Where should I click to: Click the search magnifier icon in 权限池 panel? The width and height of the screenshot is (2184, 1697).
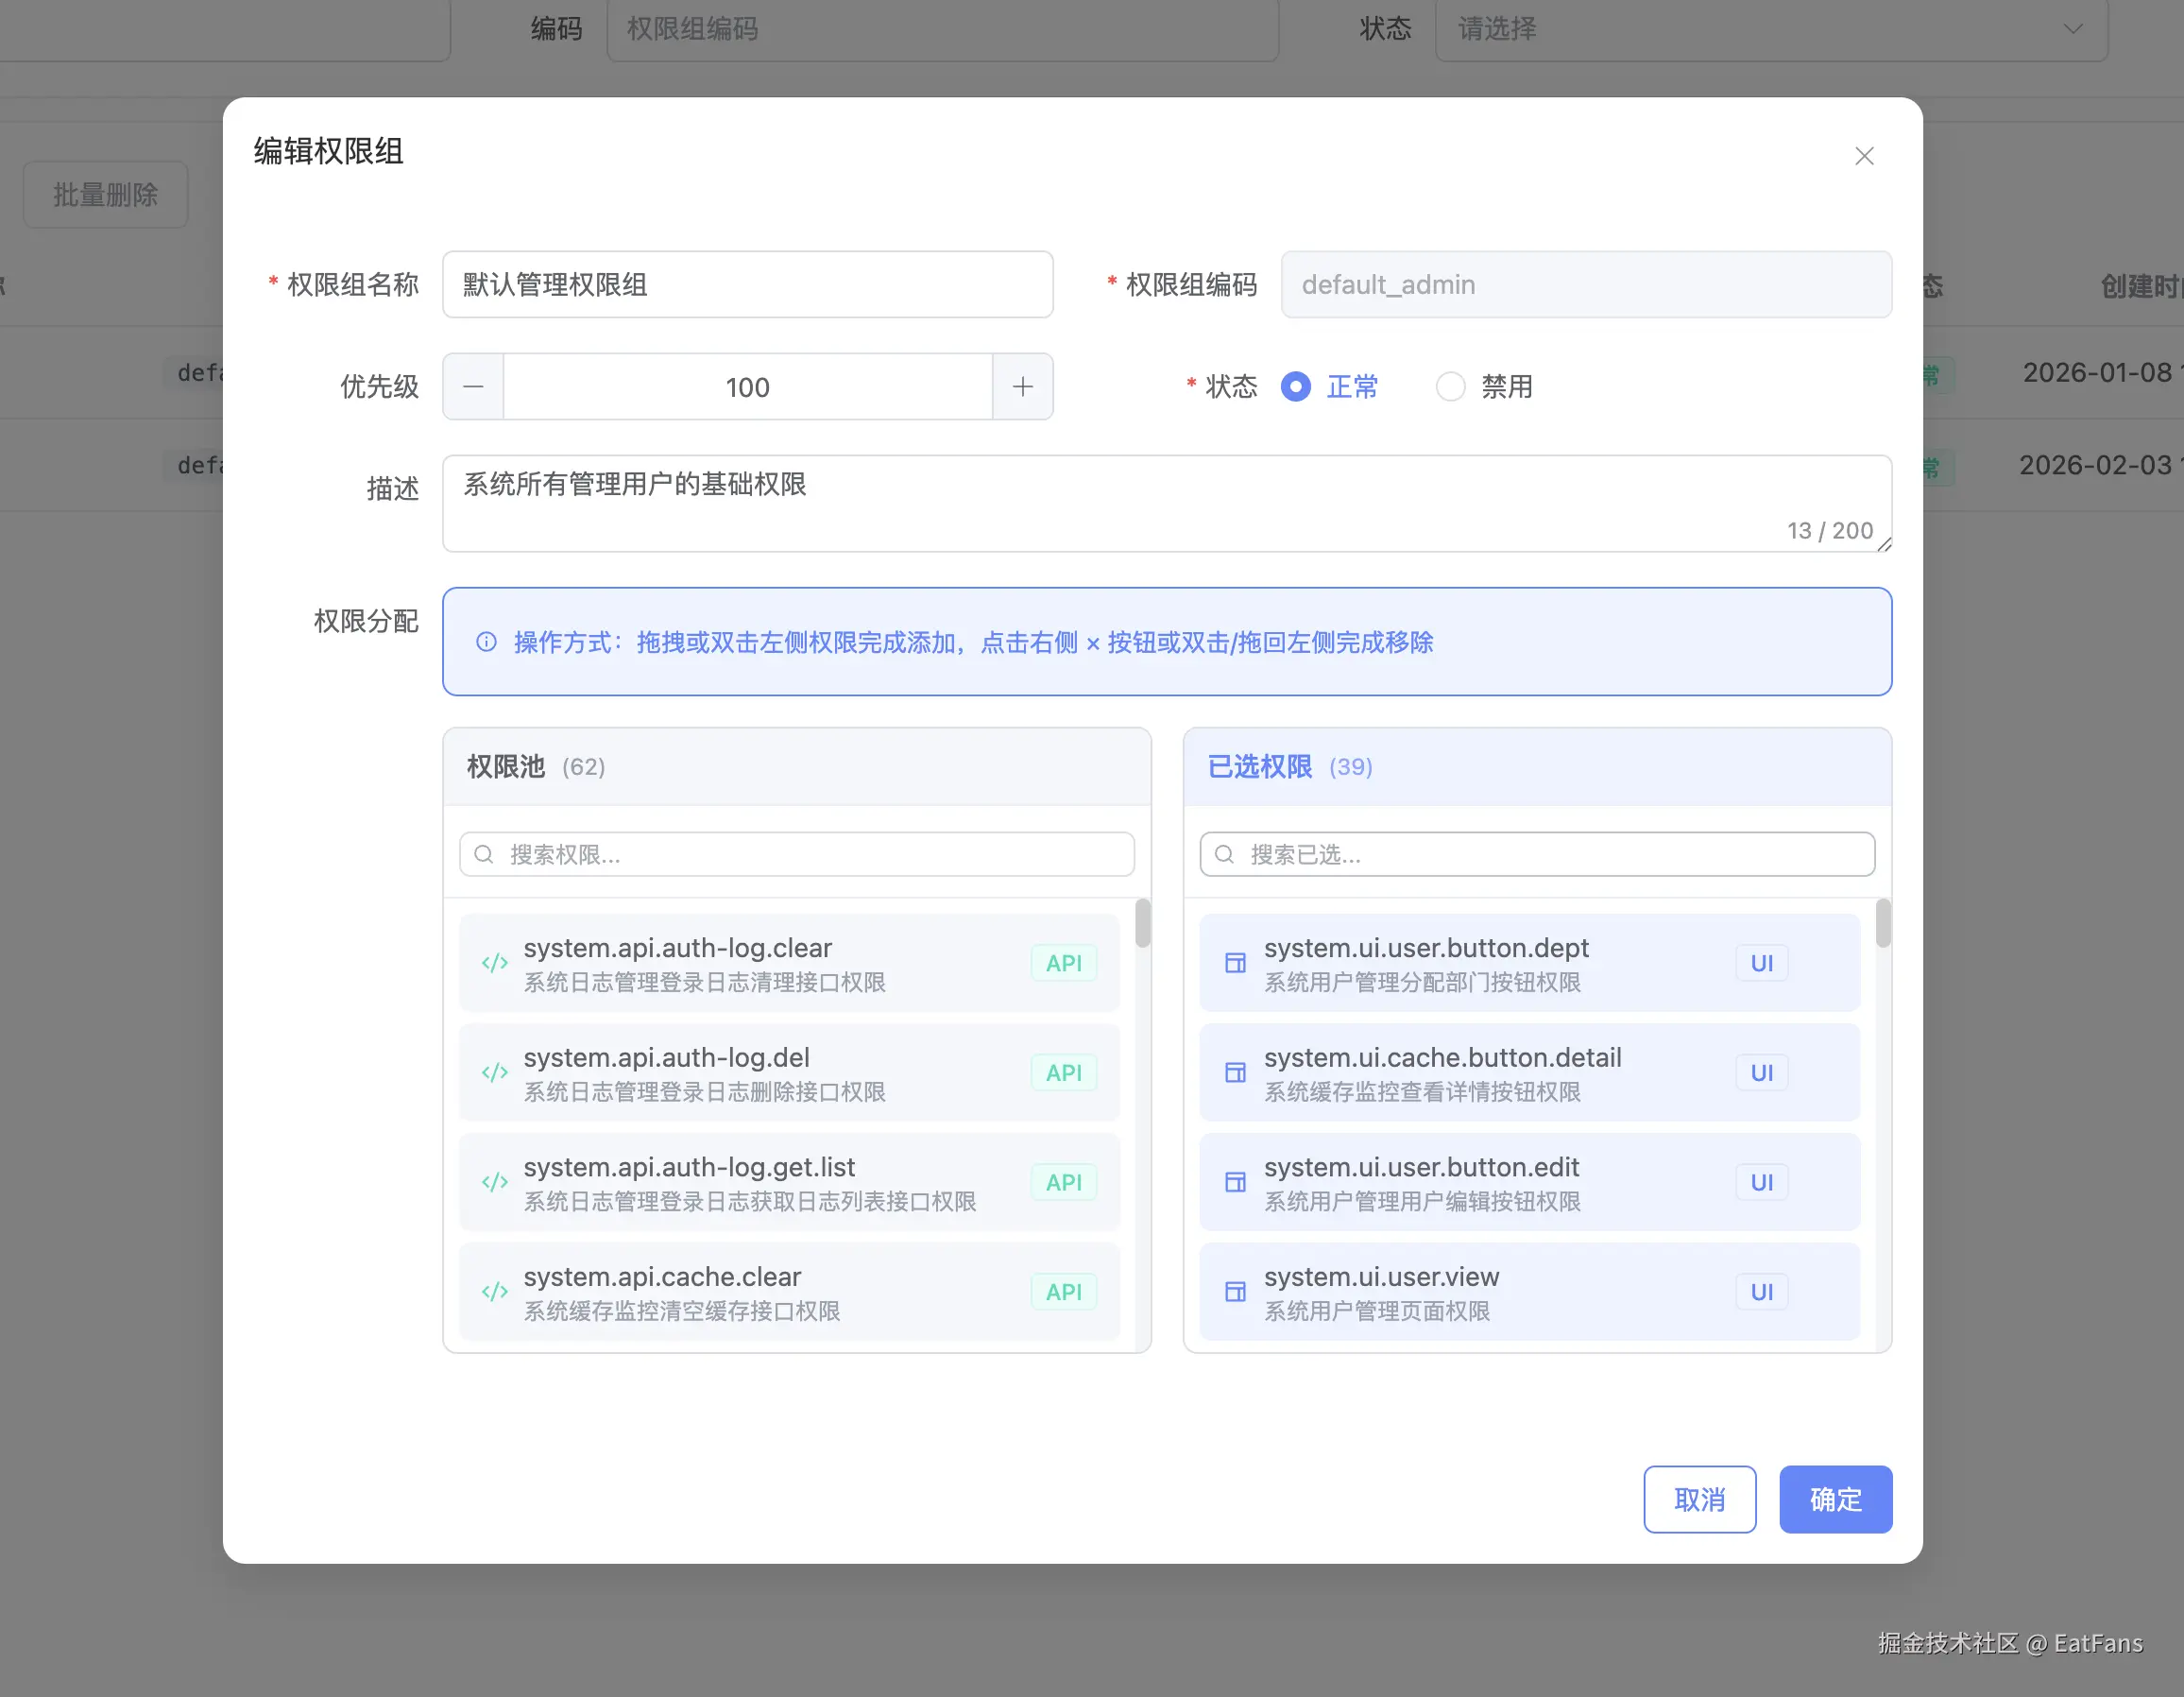(483, 854)
